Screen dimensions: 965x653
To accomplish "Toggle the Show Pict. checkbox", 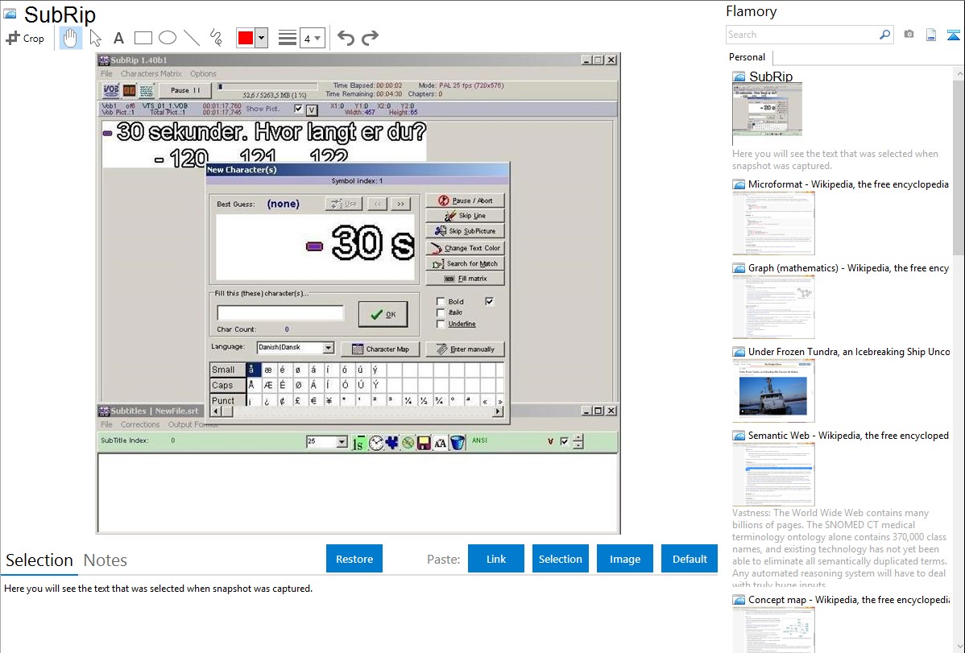I will point(299,109).
